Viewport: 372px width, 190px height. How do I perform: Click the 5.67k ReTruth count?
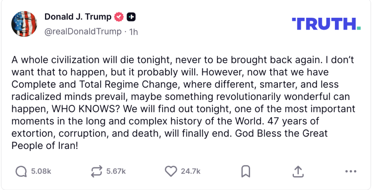(x=116, y=171)
